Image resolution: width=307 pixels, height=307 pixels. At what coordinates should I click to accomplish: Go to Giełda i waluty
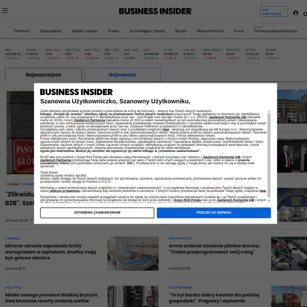84,31
